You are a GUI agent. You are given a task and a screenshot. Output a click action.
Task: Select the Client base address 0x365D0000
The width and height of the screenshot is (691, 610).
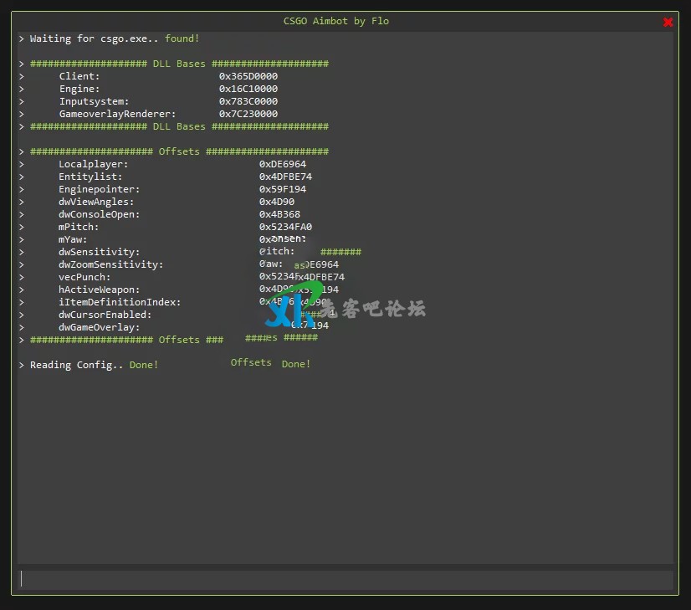tap(248, 76)
